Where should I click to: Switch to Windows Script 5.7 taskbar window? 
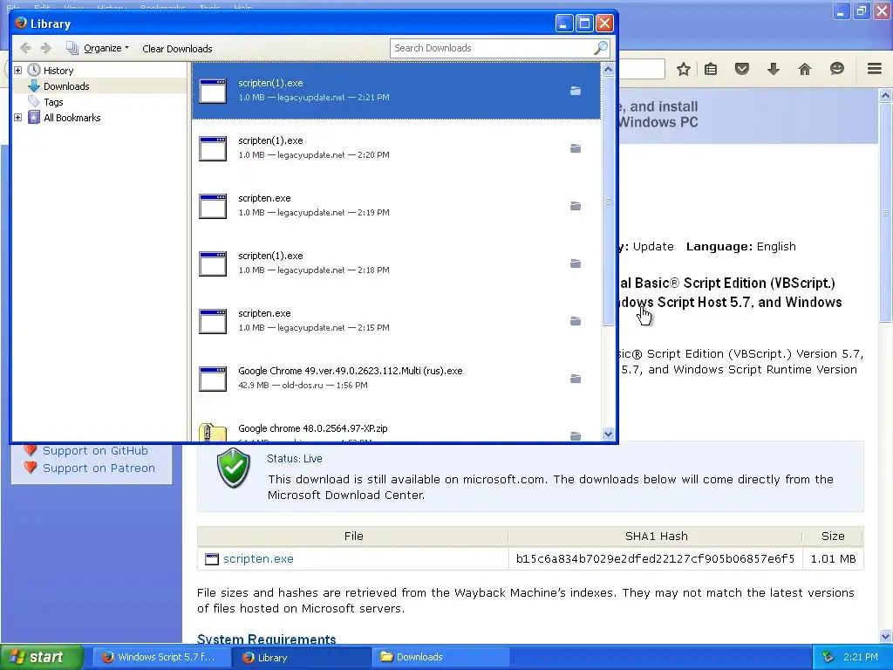coord(161,657)
